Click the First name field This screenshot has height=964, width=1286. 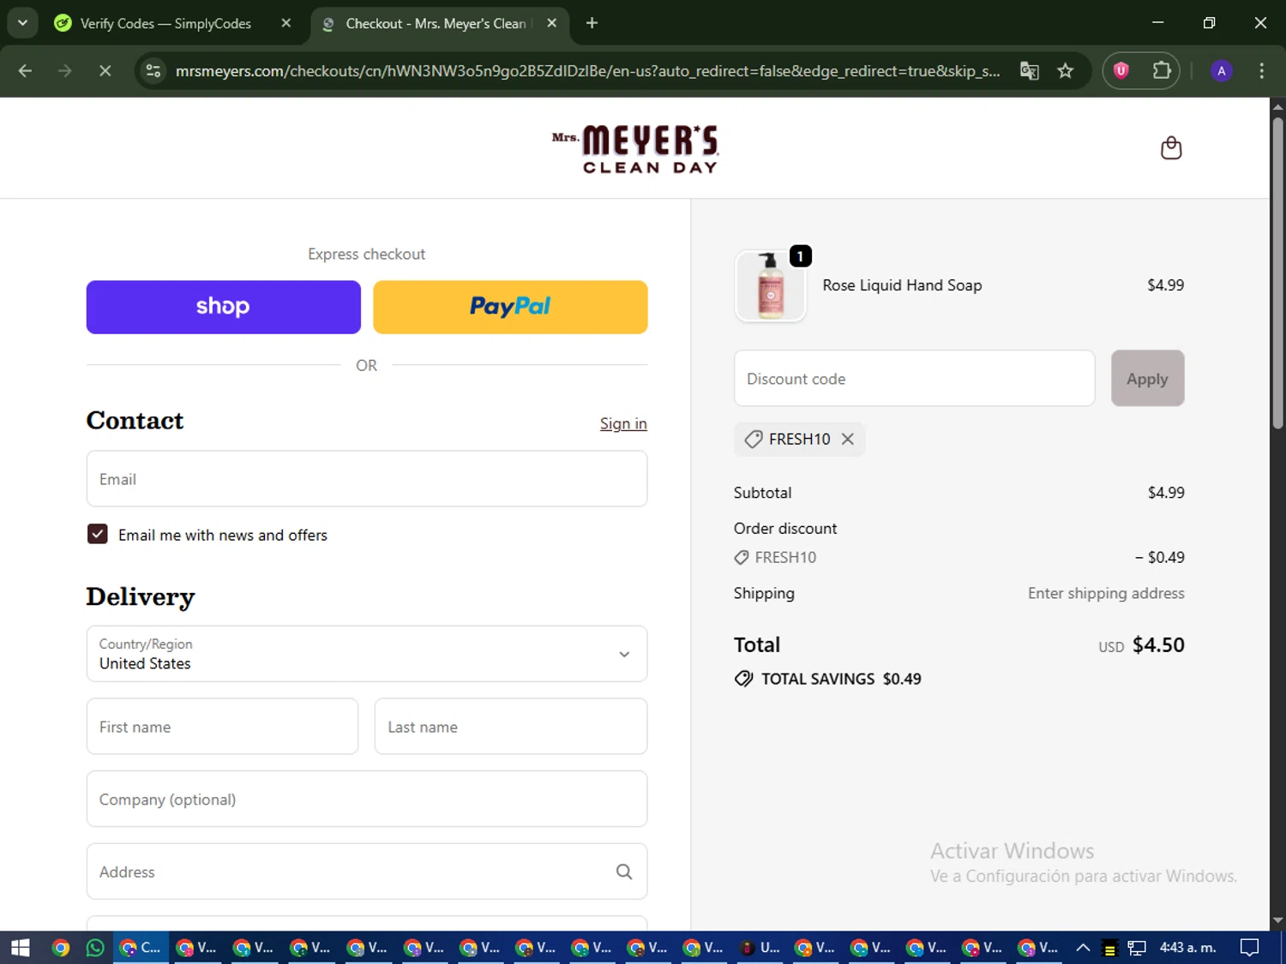pos(222,727)
